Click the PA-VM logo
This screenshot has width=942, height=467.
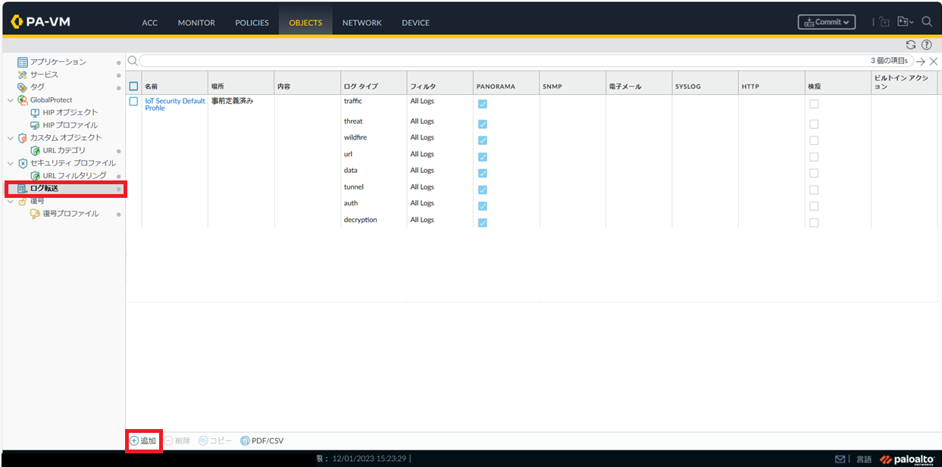tap(42, 21)
